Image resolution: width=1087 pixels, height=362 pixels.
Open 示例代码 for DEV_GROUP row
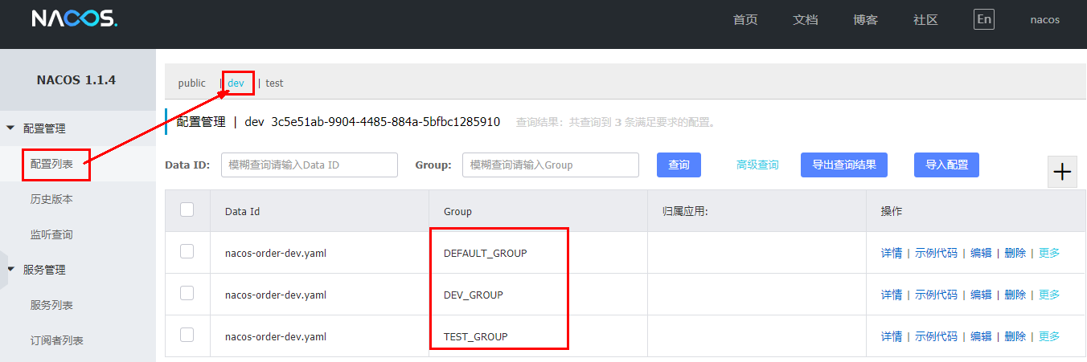pyautogui.click(x=937, y=295)
